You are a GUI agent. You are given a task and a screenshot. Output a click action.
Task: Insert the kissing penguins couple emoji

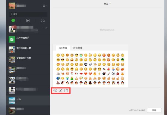point(58,83)
